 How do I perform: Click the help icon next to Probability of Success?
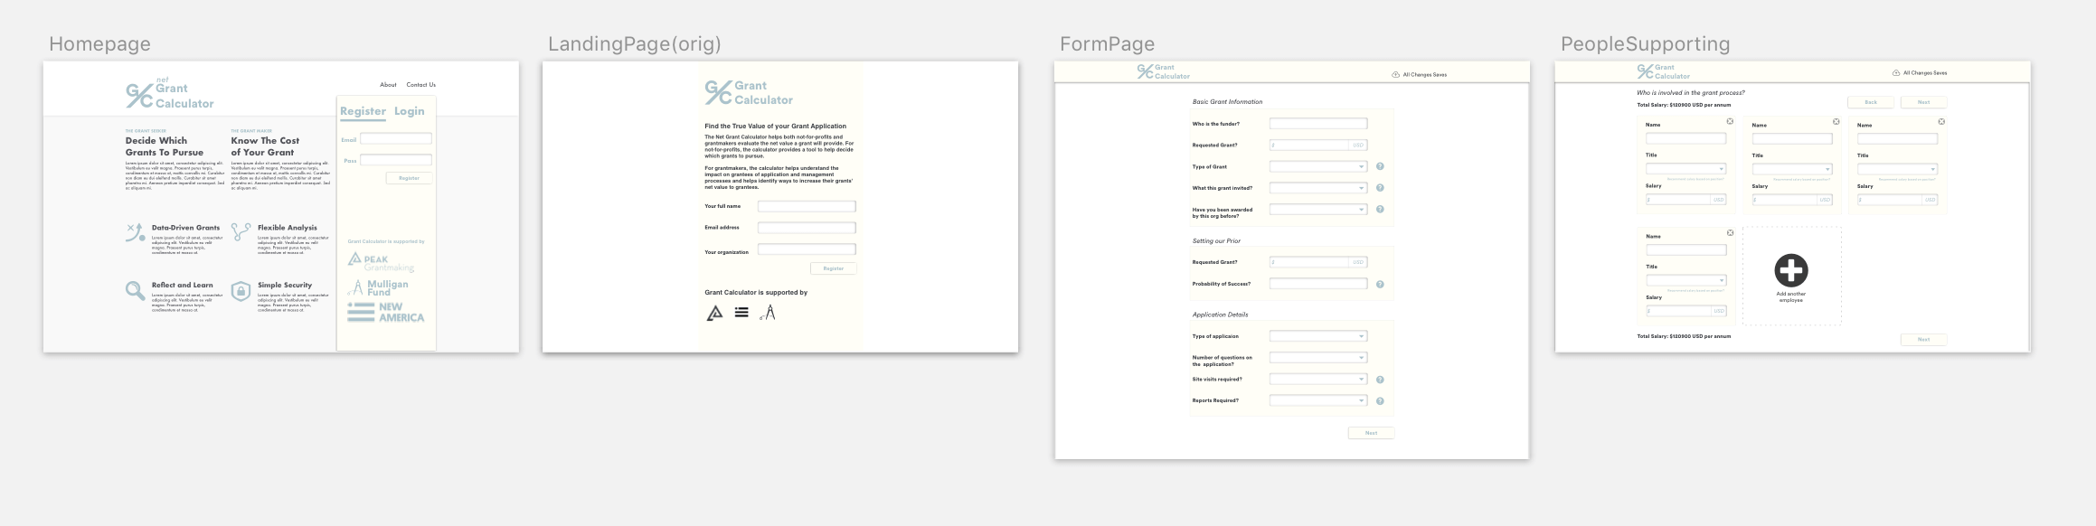click(x=1380, y=285)
